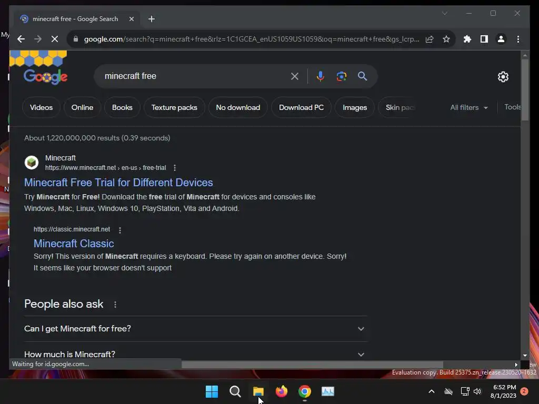Open volume control in tray
The height and width of the screenshot is (404, 539).
coord(477,391)
